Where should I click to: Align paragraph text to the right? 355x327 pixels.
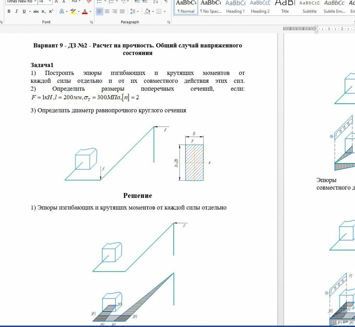[115, 11]
